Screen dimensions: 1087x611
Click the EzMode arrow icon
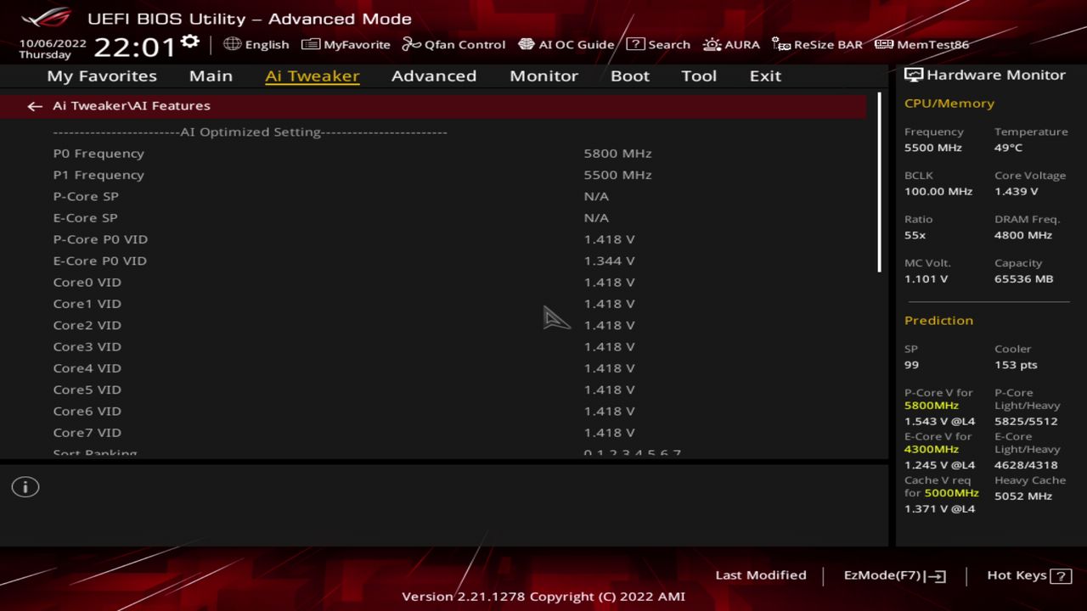coord(935,576)
